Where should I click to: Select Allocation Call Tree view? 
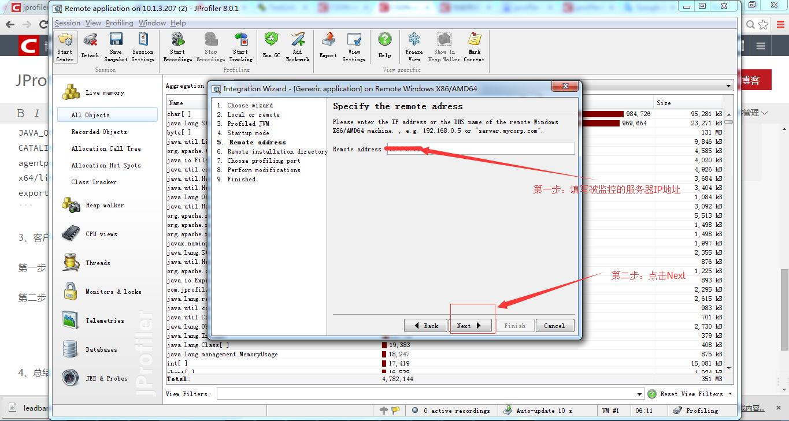click(106, 148)
